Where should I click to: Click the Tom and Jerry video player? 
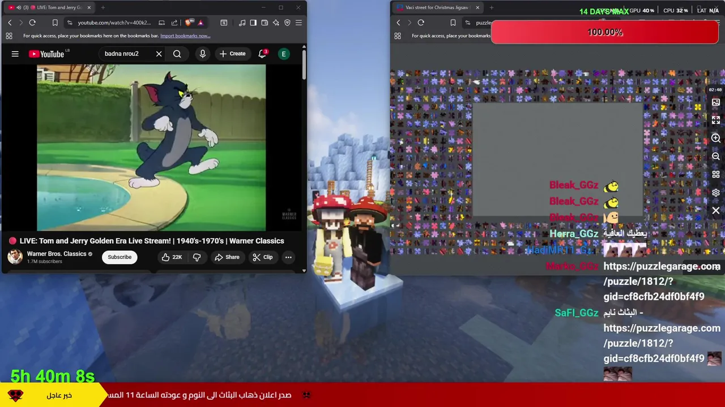pos(151,148)
